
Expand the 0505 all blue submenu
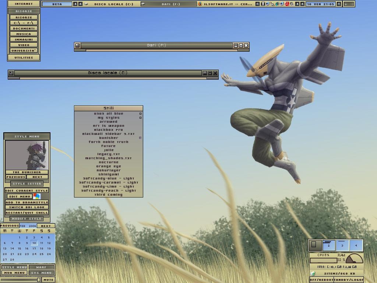(109, 113)
